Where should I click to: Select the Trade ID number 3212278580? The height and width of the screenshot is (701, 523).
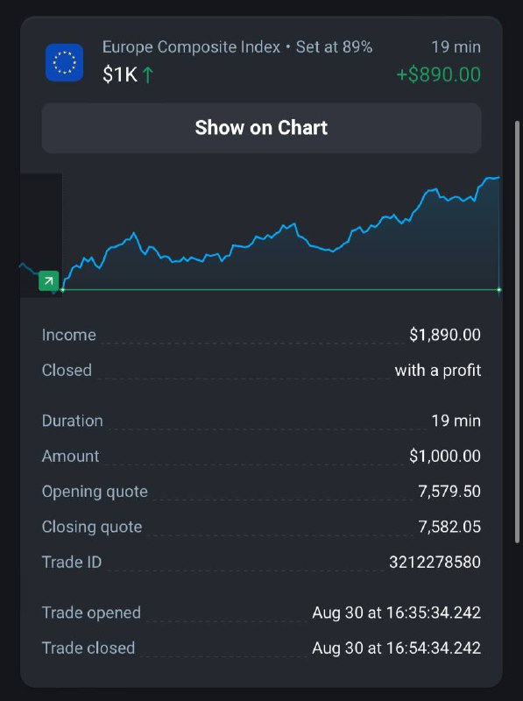(435, 562)
